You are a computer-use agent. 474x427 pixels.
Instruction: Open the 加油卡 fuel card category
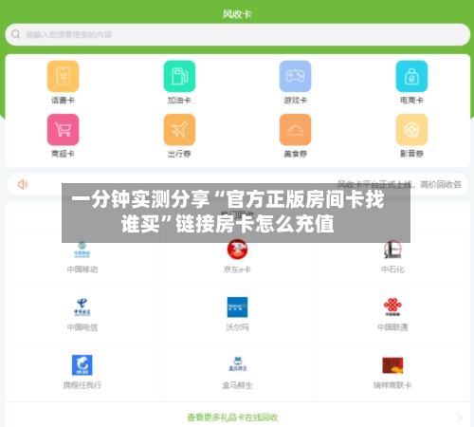coord(179,76)
